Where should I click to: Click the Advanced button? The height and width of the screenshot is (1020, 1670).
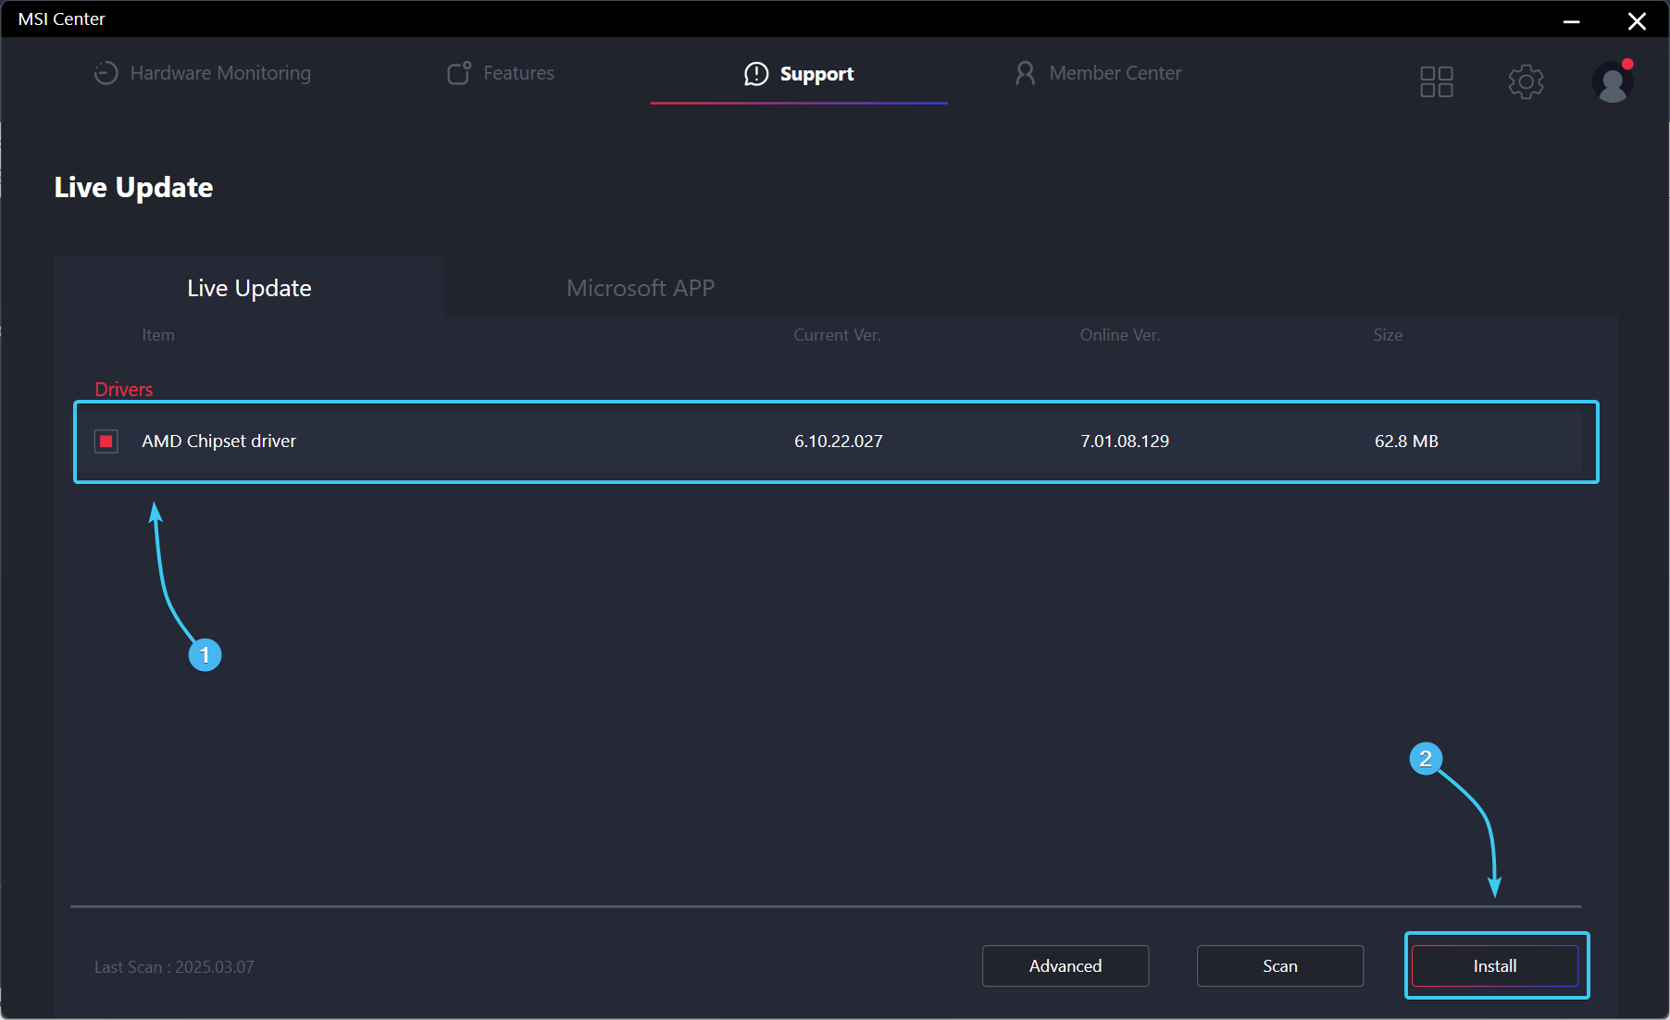coord(1066,966)
